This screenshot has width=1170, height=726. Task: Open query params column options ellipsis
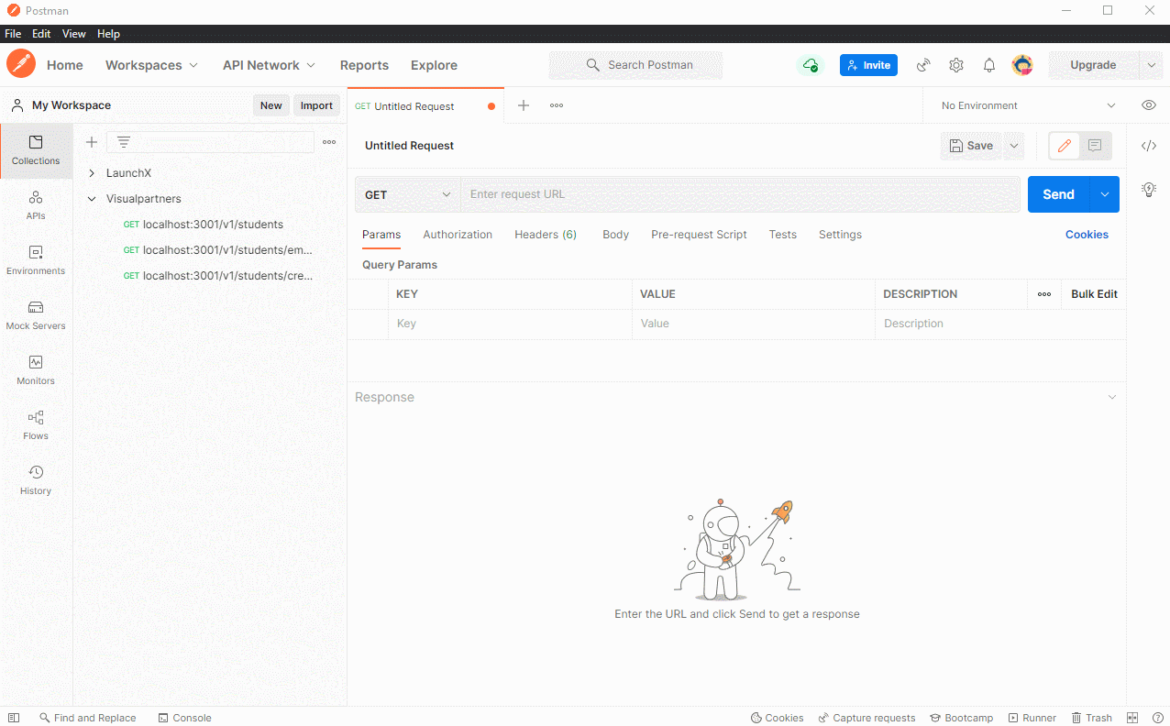point(1044,294)
